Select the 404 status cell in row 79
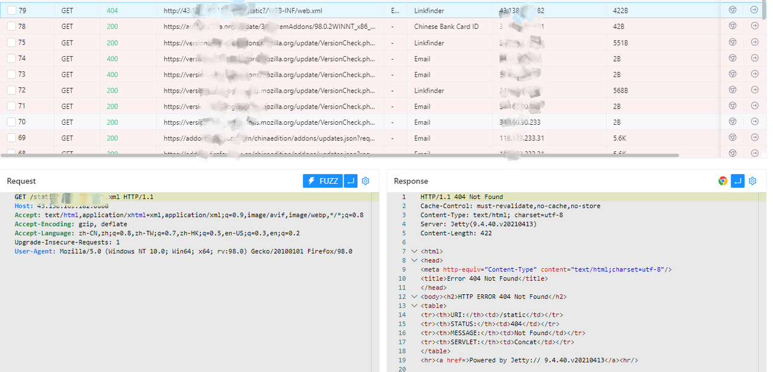773x372 pixels. point(112,11)
